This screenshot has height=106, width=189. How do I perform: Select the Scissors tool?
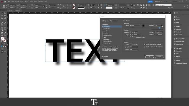(x=2, y=28)
